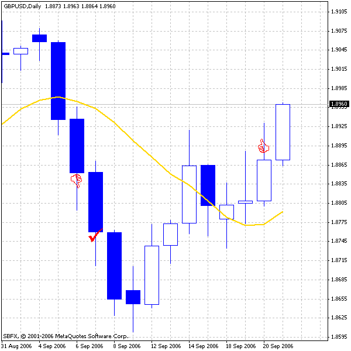Click the tallest bearish candle at 4 Sep 2006
The image size is (351, 351).
click(x=58, y=81)
